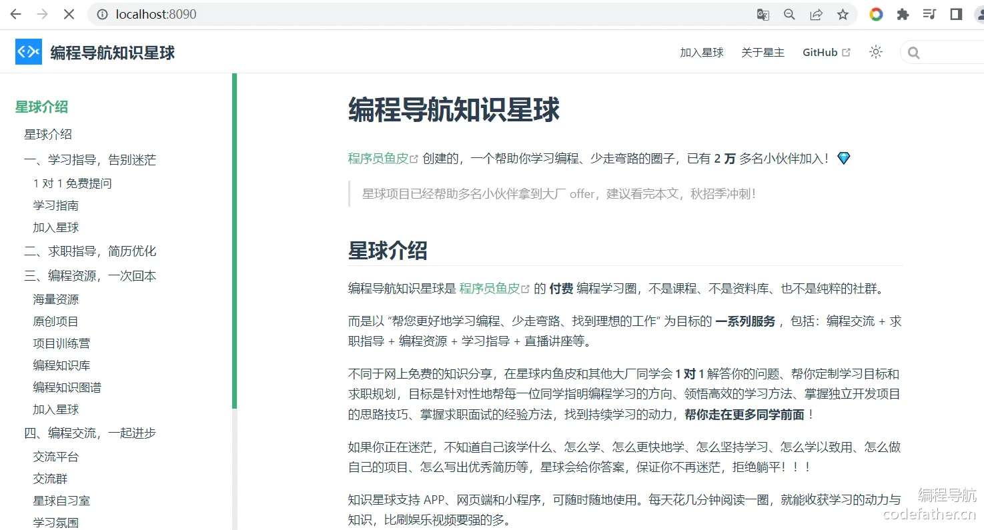Open the Extensions puzzle menu

(903, 14)
